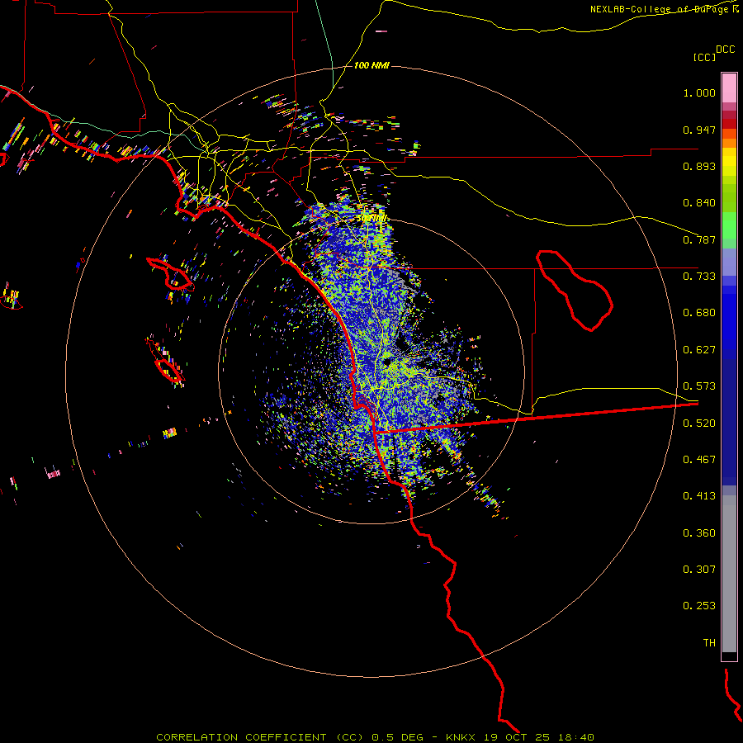Click the 1.000 color scale value
Image resolution: width=743 pixels, height=743 pixels.
699,92
